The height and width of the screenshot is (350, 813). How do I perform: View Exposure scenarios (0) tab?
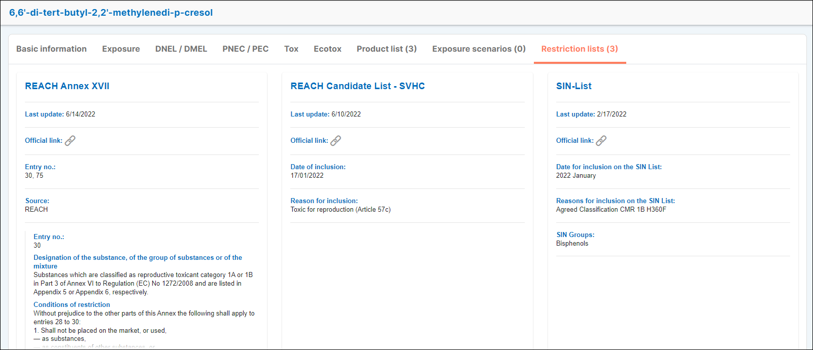(x=479, y=49)
